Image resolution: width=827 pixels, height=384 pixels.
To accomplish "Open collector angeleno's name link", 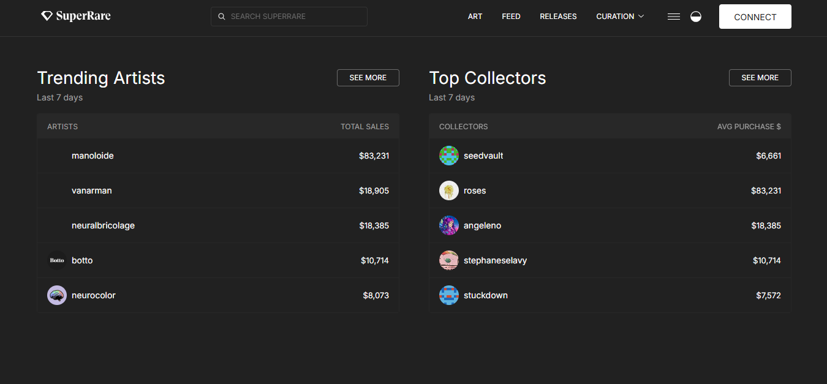I will (x=482, y=225).
